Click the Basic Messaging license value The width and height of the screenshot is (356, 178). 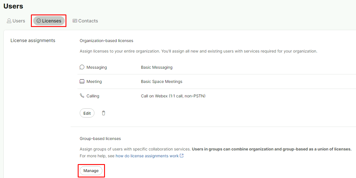tap(157, 67)
